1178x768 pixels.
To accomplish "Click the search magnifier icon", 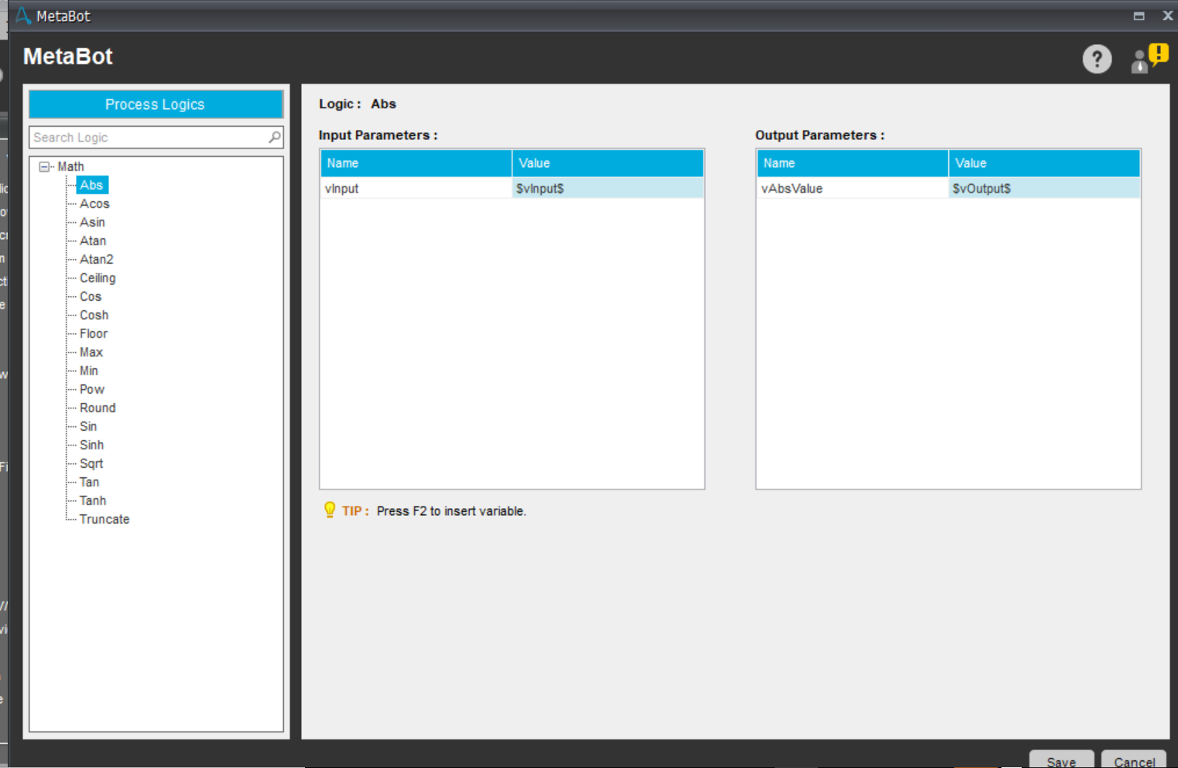I will pyautogui.click(x=274, y=137).
